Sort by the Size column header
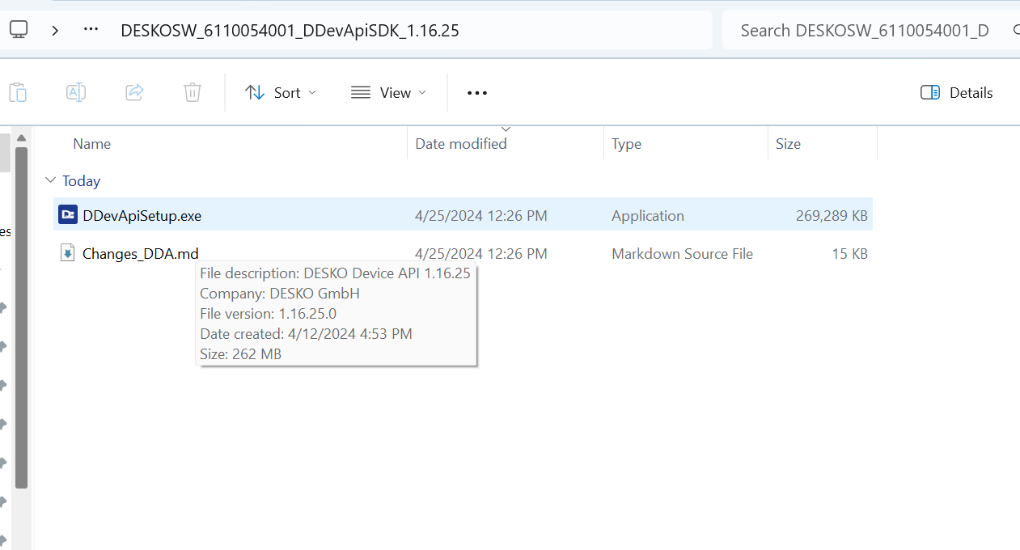The height and width of the screenshot is (550, 1020). point(788,144)
